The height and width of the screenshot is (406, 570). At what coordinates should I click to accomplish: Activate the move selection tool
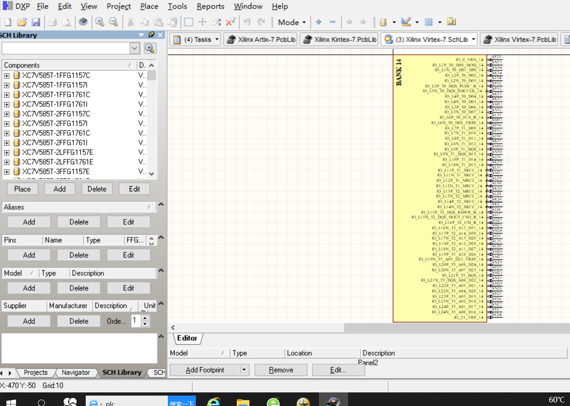coord(203,22)
